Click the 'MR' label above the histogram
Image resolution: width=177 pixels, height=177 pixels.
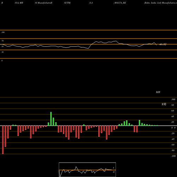point(158,92)
